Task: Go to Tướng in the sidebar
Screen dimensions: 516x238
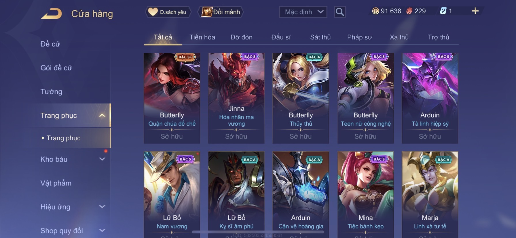Action: coord(51,91)
